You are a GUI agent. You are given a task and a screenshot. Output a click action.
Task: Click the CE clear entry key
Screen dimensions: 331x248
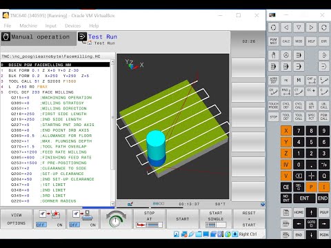click(286, 187)
